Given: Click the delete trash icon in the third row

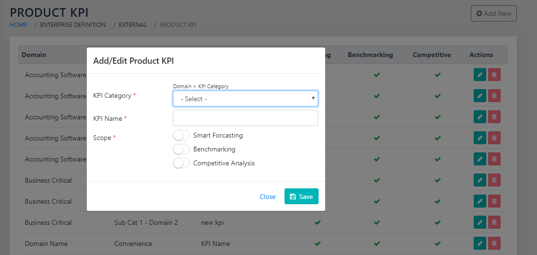Looking at the screenshot, I should tap(494, 117).
